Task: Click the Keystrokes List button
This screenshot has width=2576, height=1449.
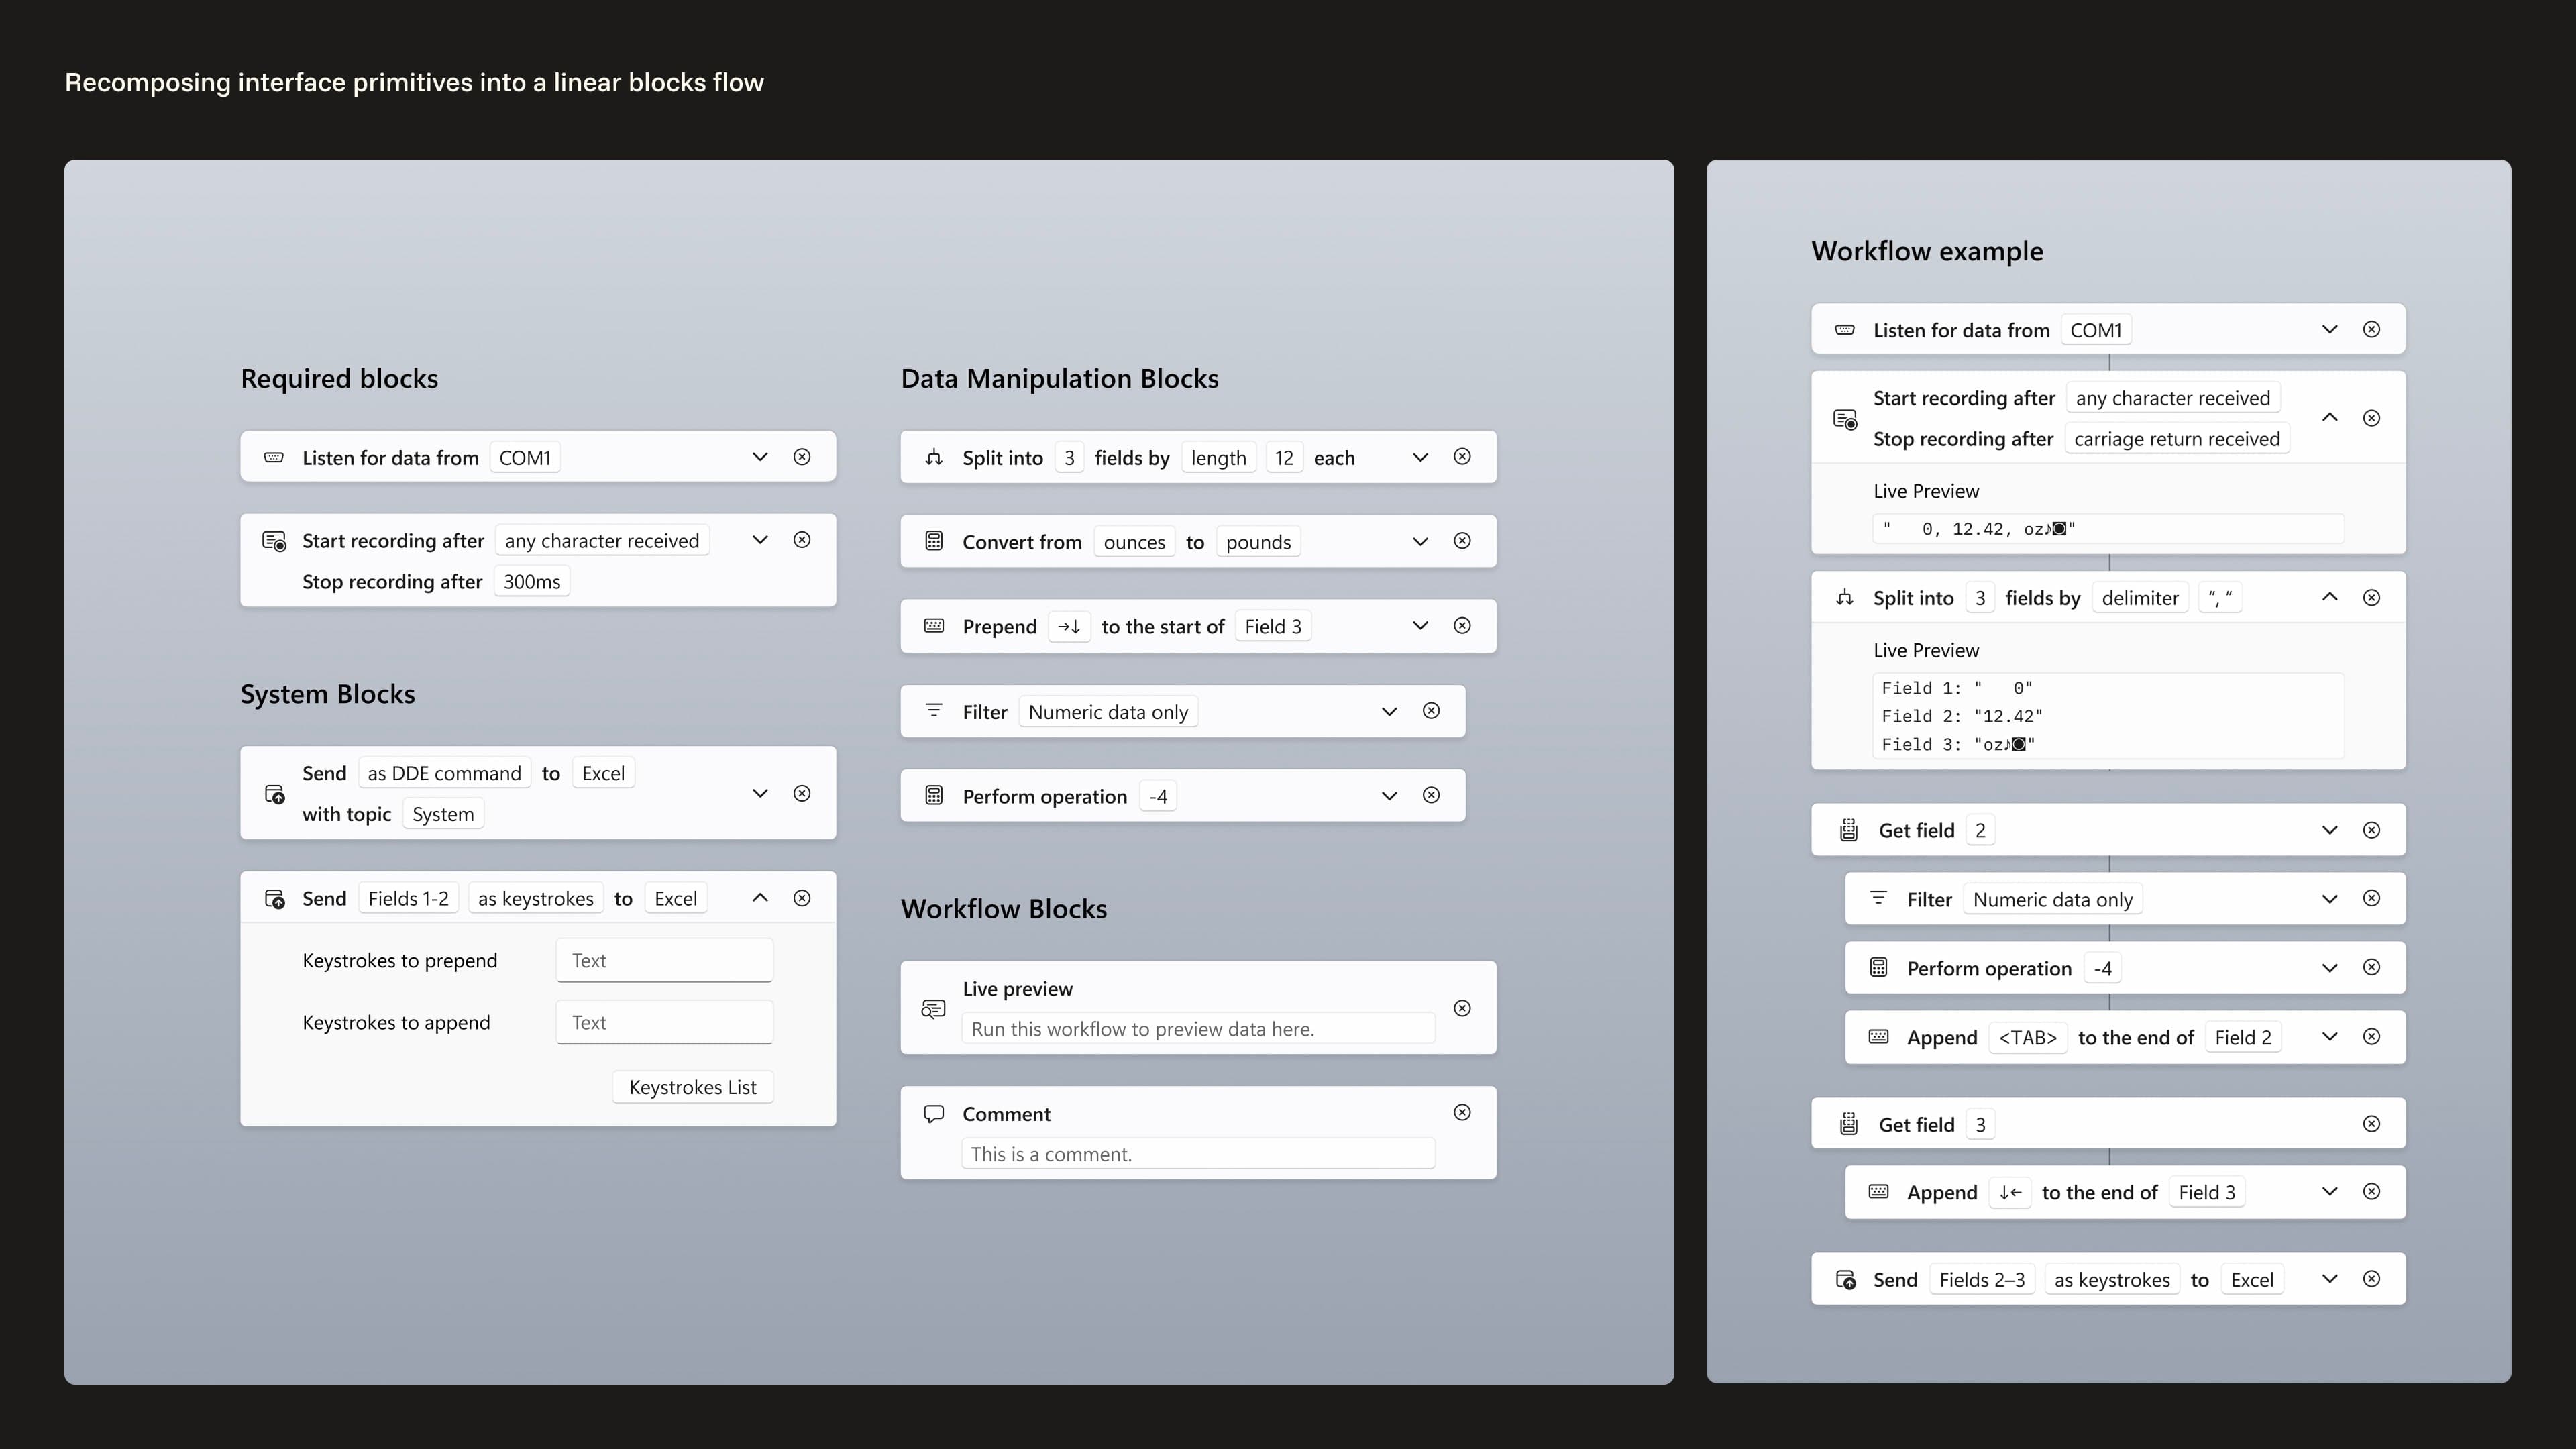Action: pyautogui.click(x=692, y=1087)
